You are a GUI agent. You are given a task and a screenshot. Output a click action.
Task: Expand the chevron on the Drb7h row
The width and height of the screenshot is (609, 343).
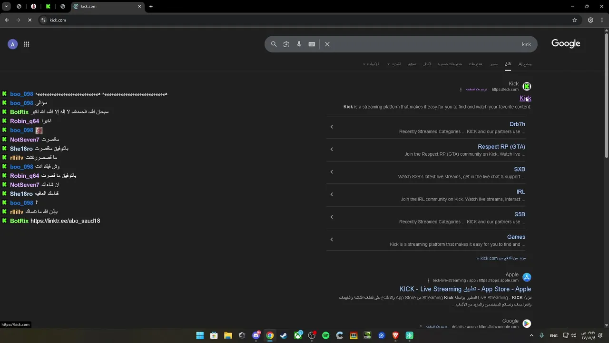click(332, 127)
